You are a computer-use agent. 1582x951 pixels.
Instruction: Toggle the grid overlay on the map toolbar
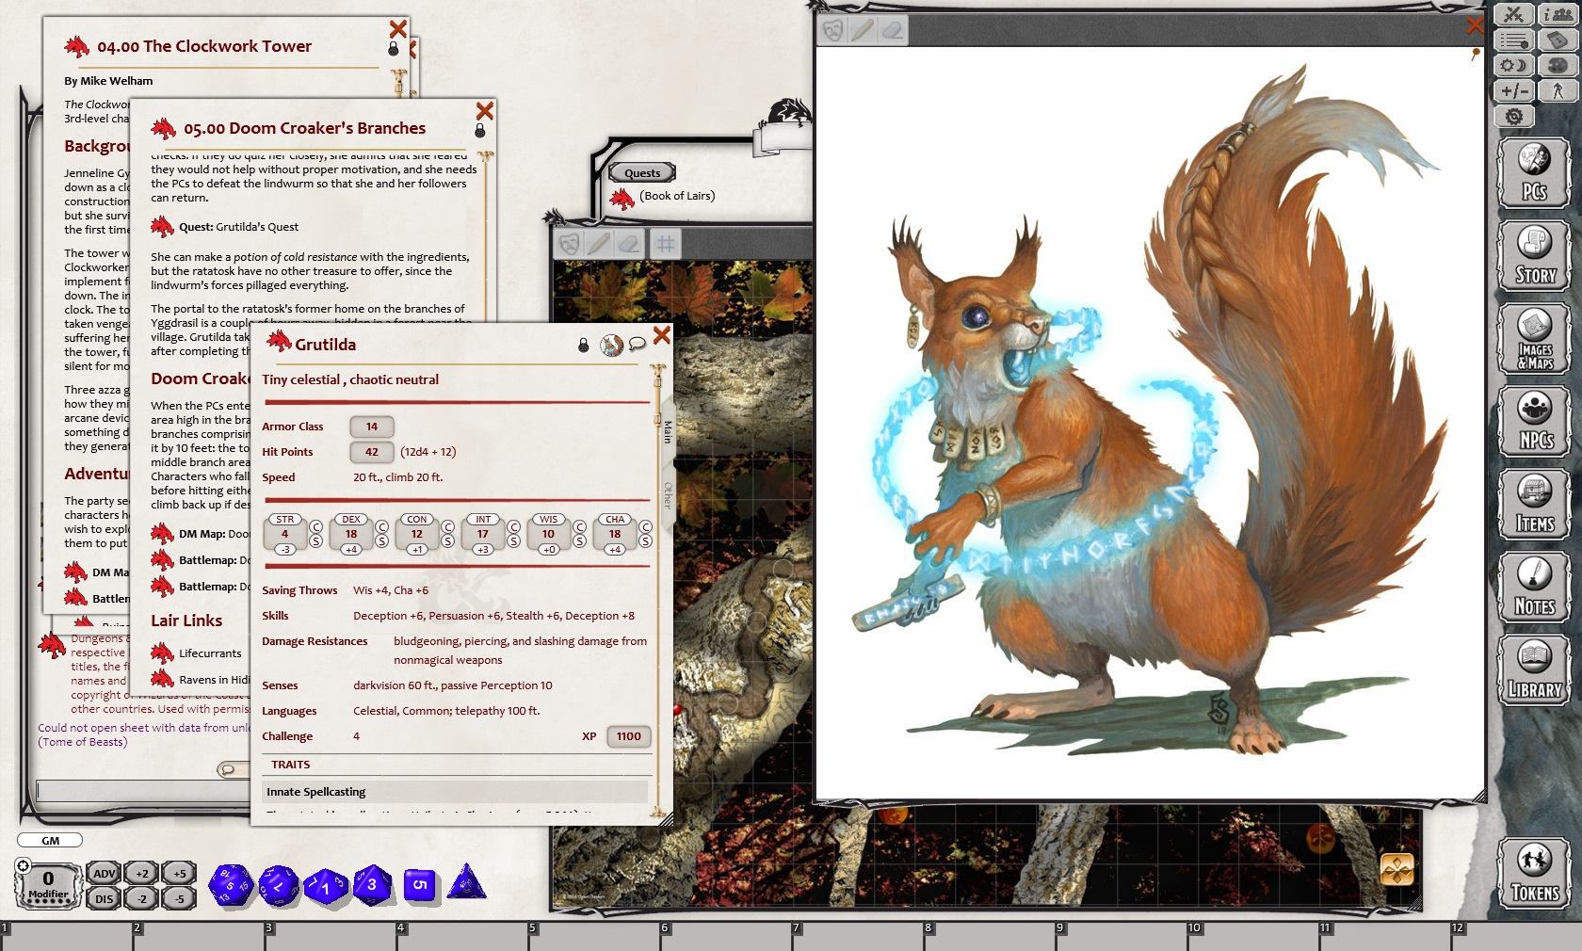[x=666, y=243]
